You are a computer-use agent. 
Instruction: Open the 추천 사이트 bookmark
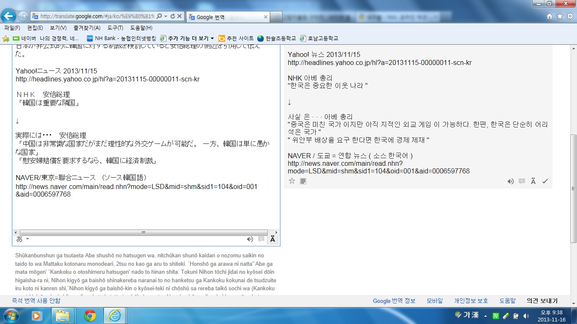236,38
